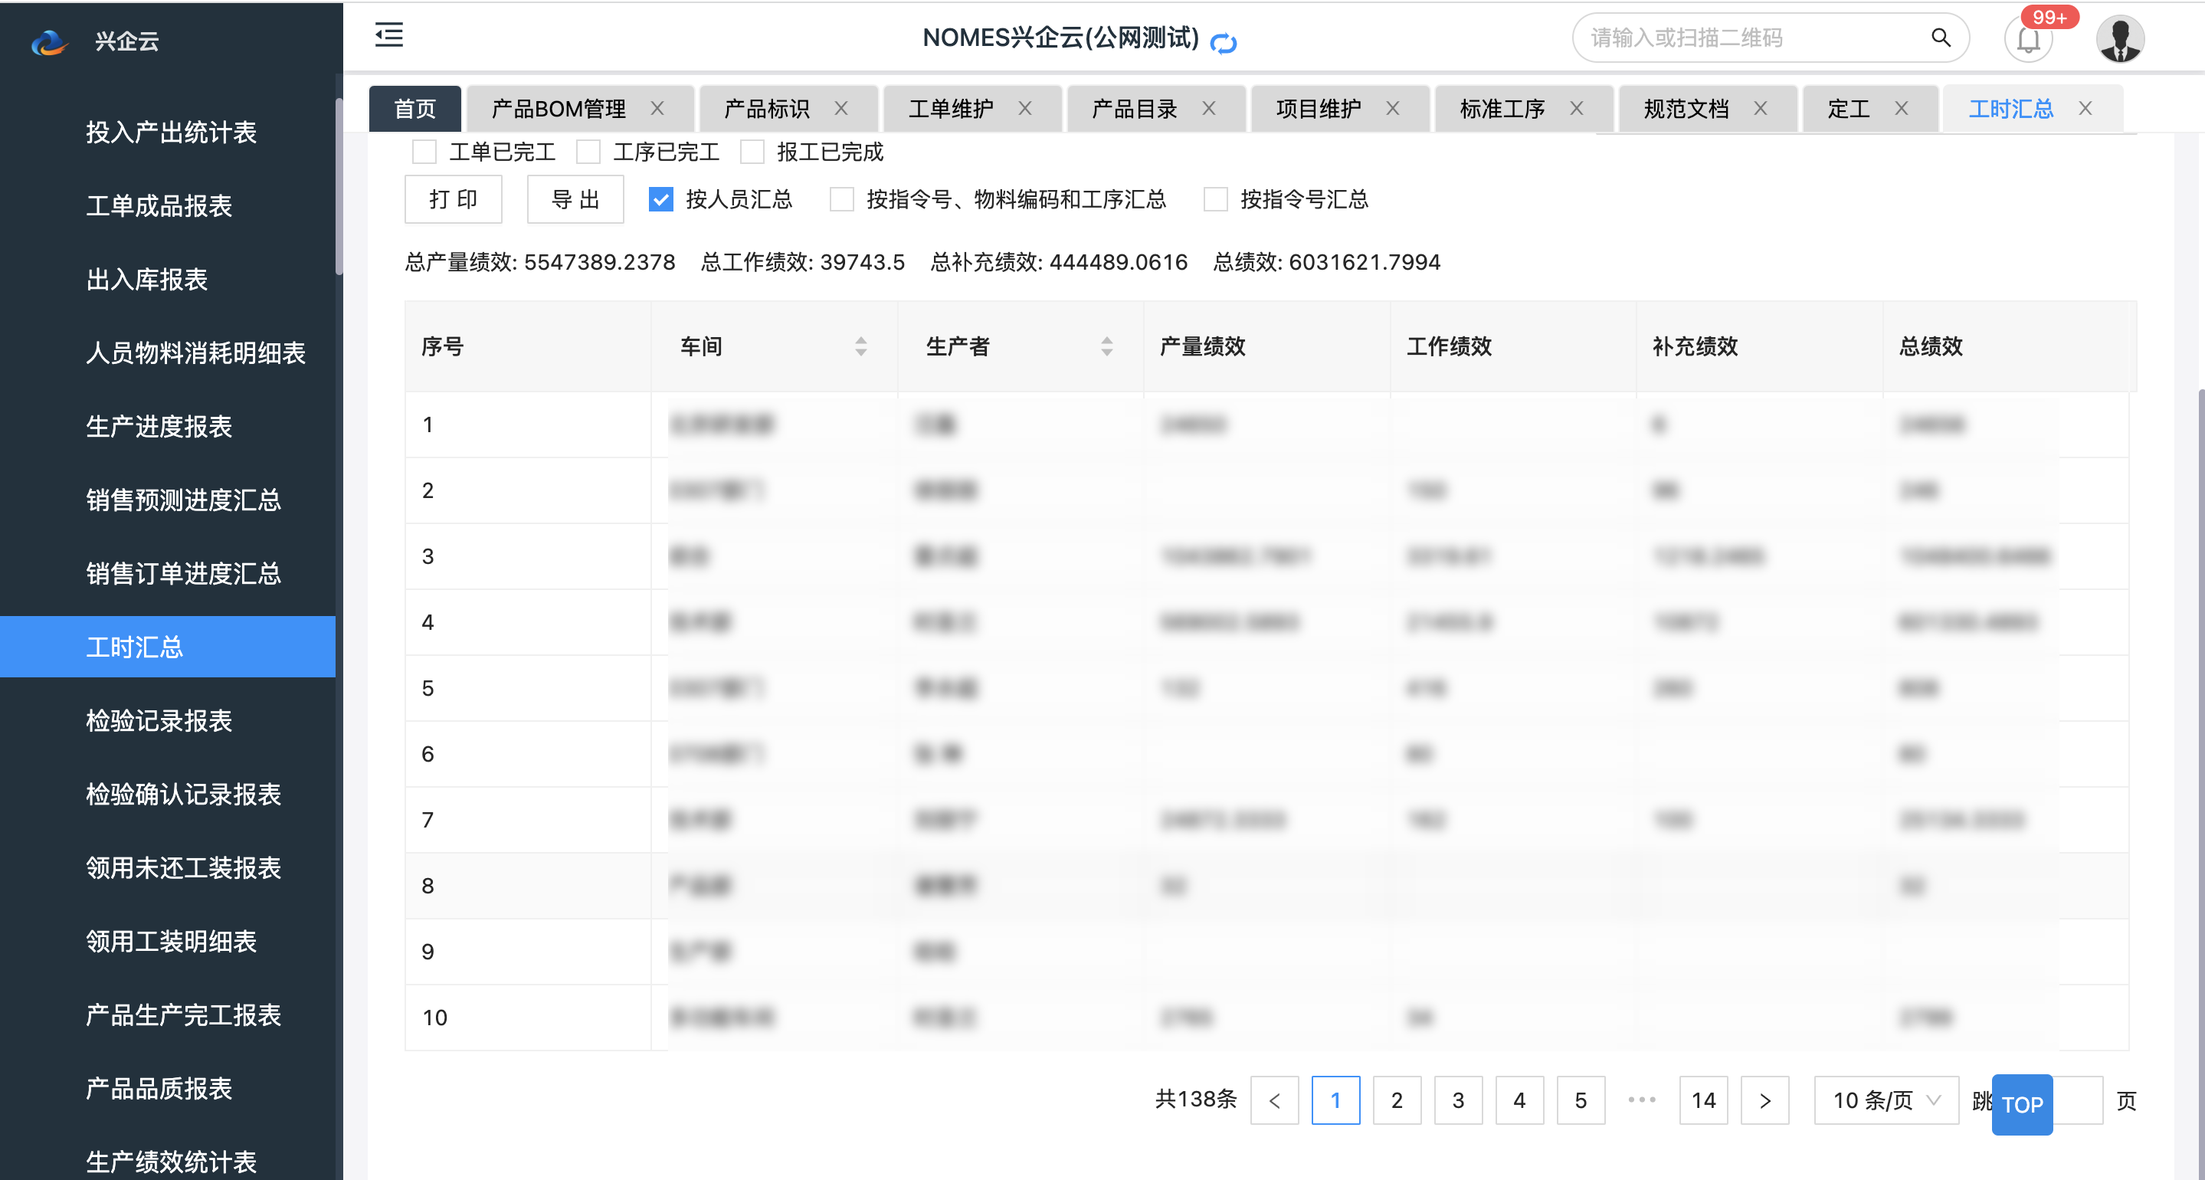Image resolution: width=2205 pixels, height=1180 pixels.
Task: Toggle 工单已完工 checkbox
Action: coord(424,152)
